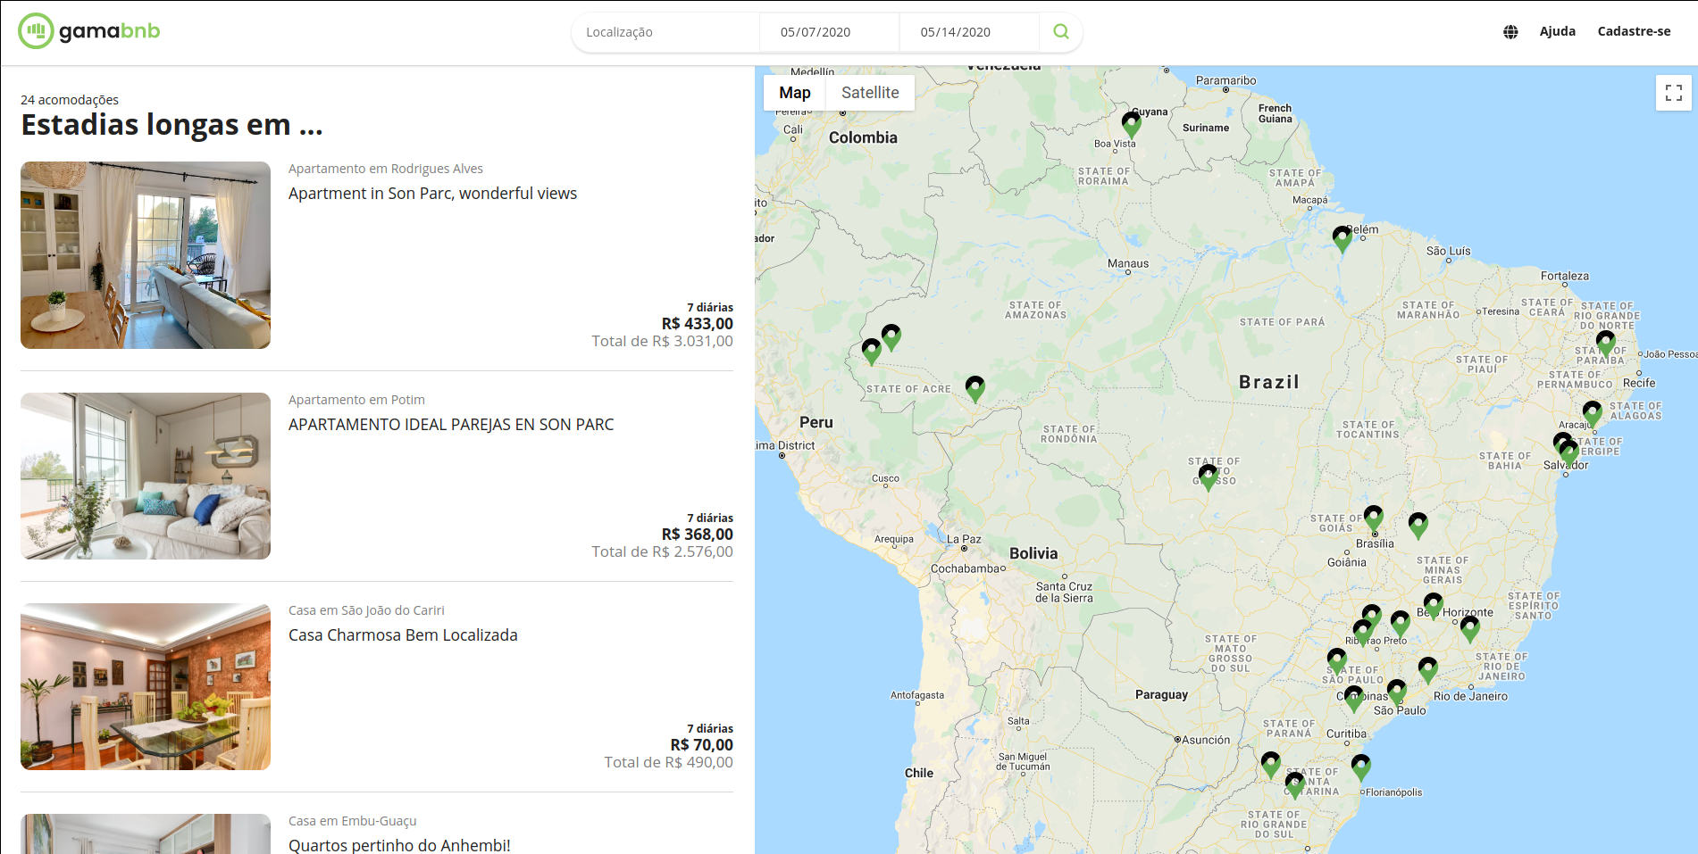Click the green search magnifier icon

[1061, 32]
